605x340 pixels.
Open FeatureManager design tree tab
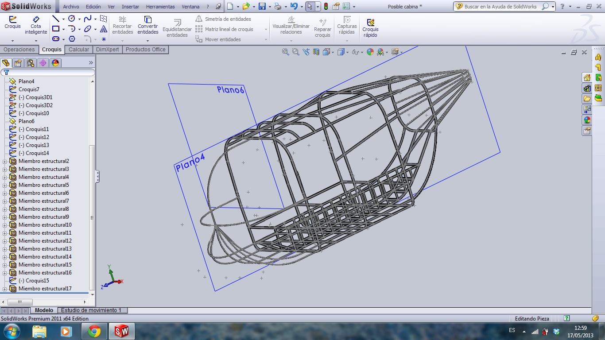click(6, 63)
